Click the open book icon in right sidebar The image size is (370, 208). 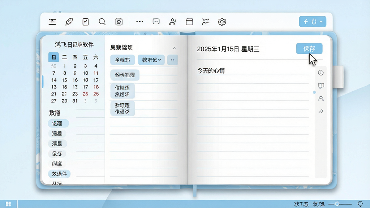pos(321,86)
